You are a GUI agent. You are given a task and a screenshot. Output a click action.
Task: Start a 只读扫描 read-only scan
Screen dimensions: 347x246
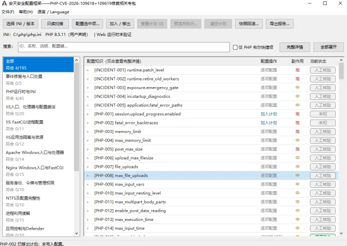coord(55,24)
